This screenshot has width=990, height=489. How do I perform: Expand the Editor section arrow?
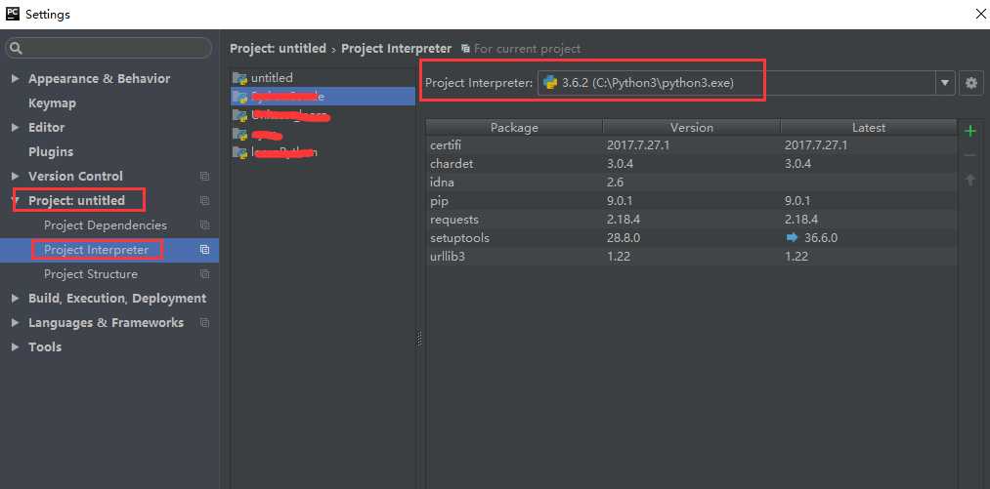(x=16, y=128)
